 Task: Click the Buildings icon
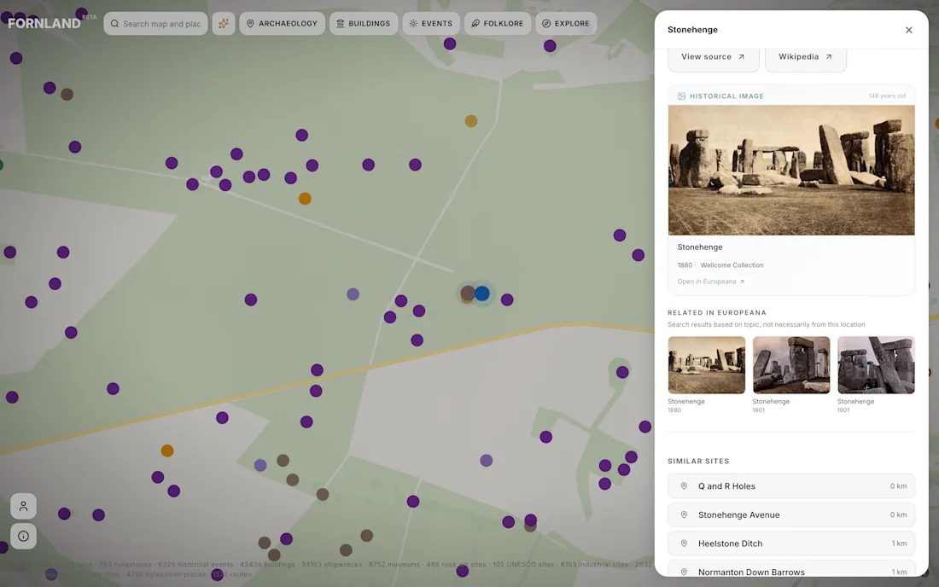(340, 23)
